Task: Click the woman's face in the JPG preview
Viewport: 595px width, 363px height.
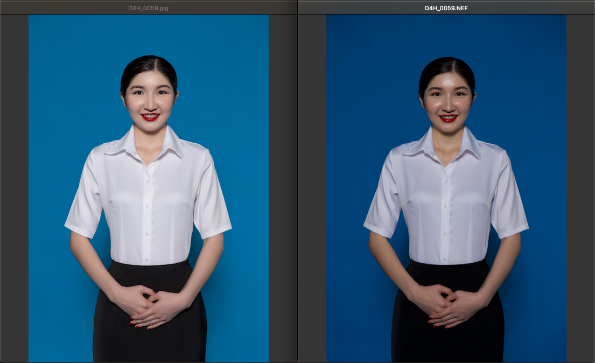Action: 150,97
